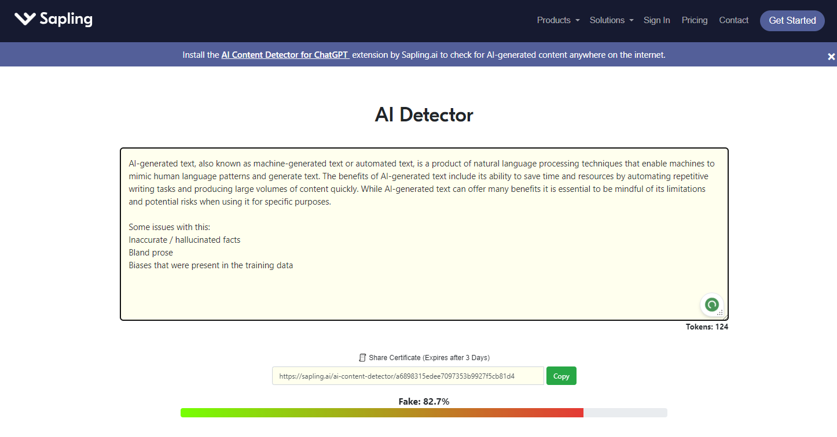Select the share certificate URL field

(x=408, y=376)
